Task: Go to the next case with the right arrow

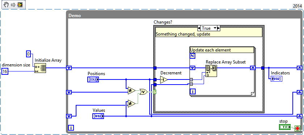Action: [219, 28]
